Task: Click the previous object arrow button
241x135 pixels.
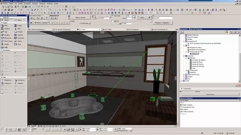Action: tap(52, 18)
